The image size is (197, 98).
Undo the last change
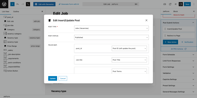(x=18, y=4)
